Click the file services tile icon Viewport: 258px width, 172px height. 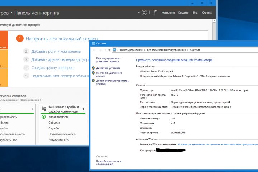click(x=44, y=109)
